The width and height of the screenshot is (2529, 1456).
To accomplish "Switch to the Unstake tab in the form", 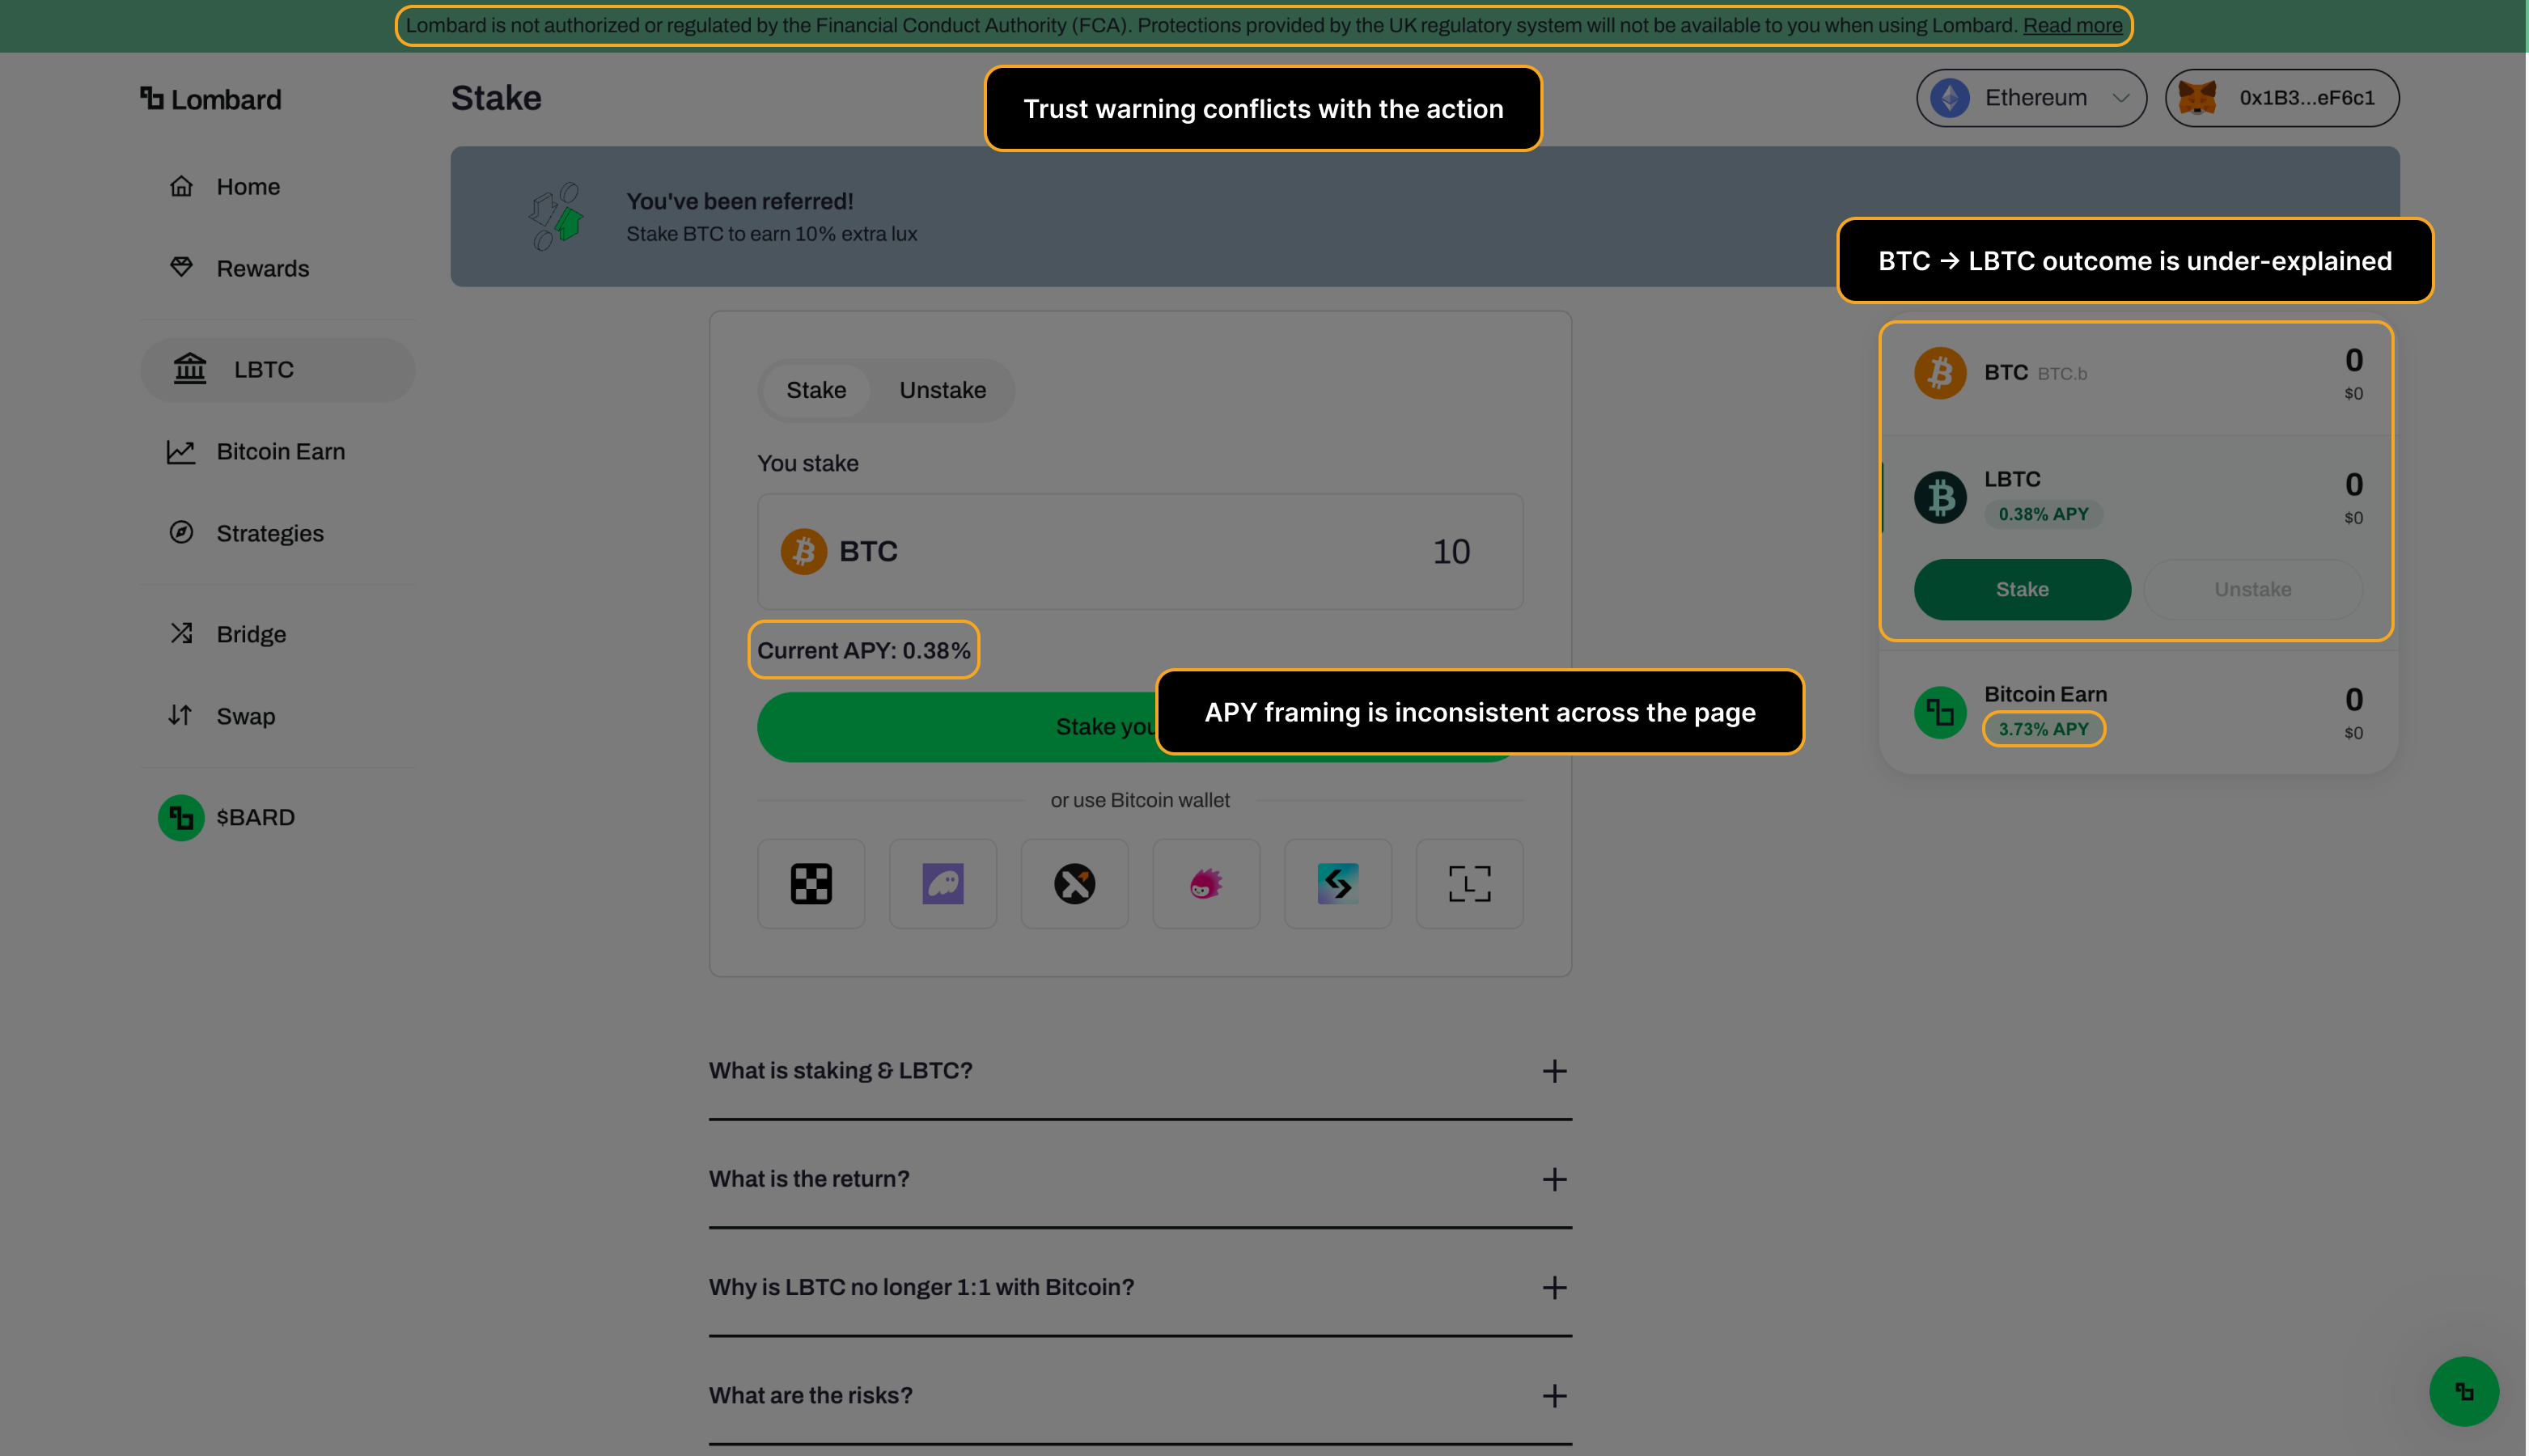I will (x=943, y=390).
